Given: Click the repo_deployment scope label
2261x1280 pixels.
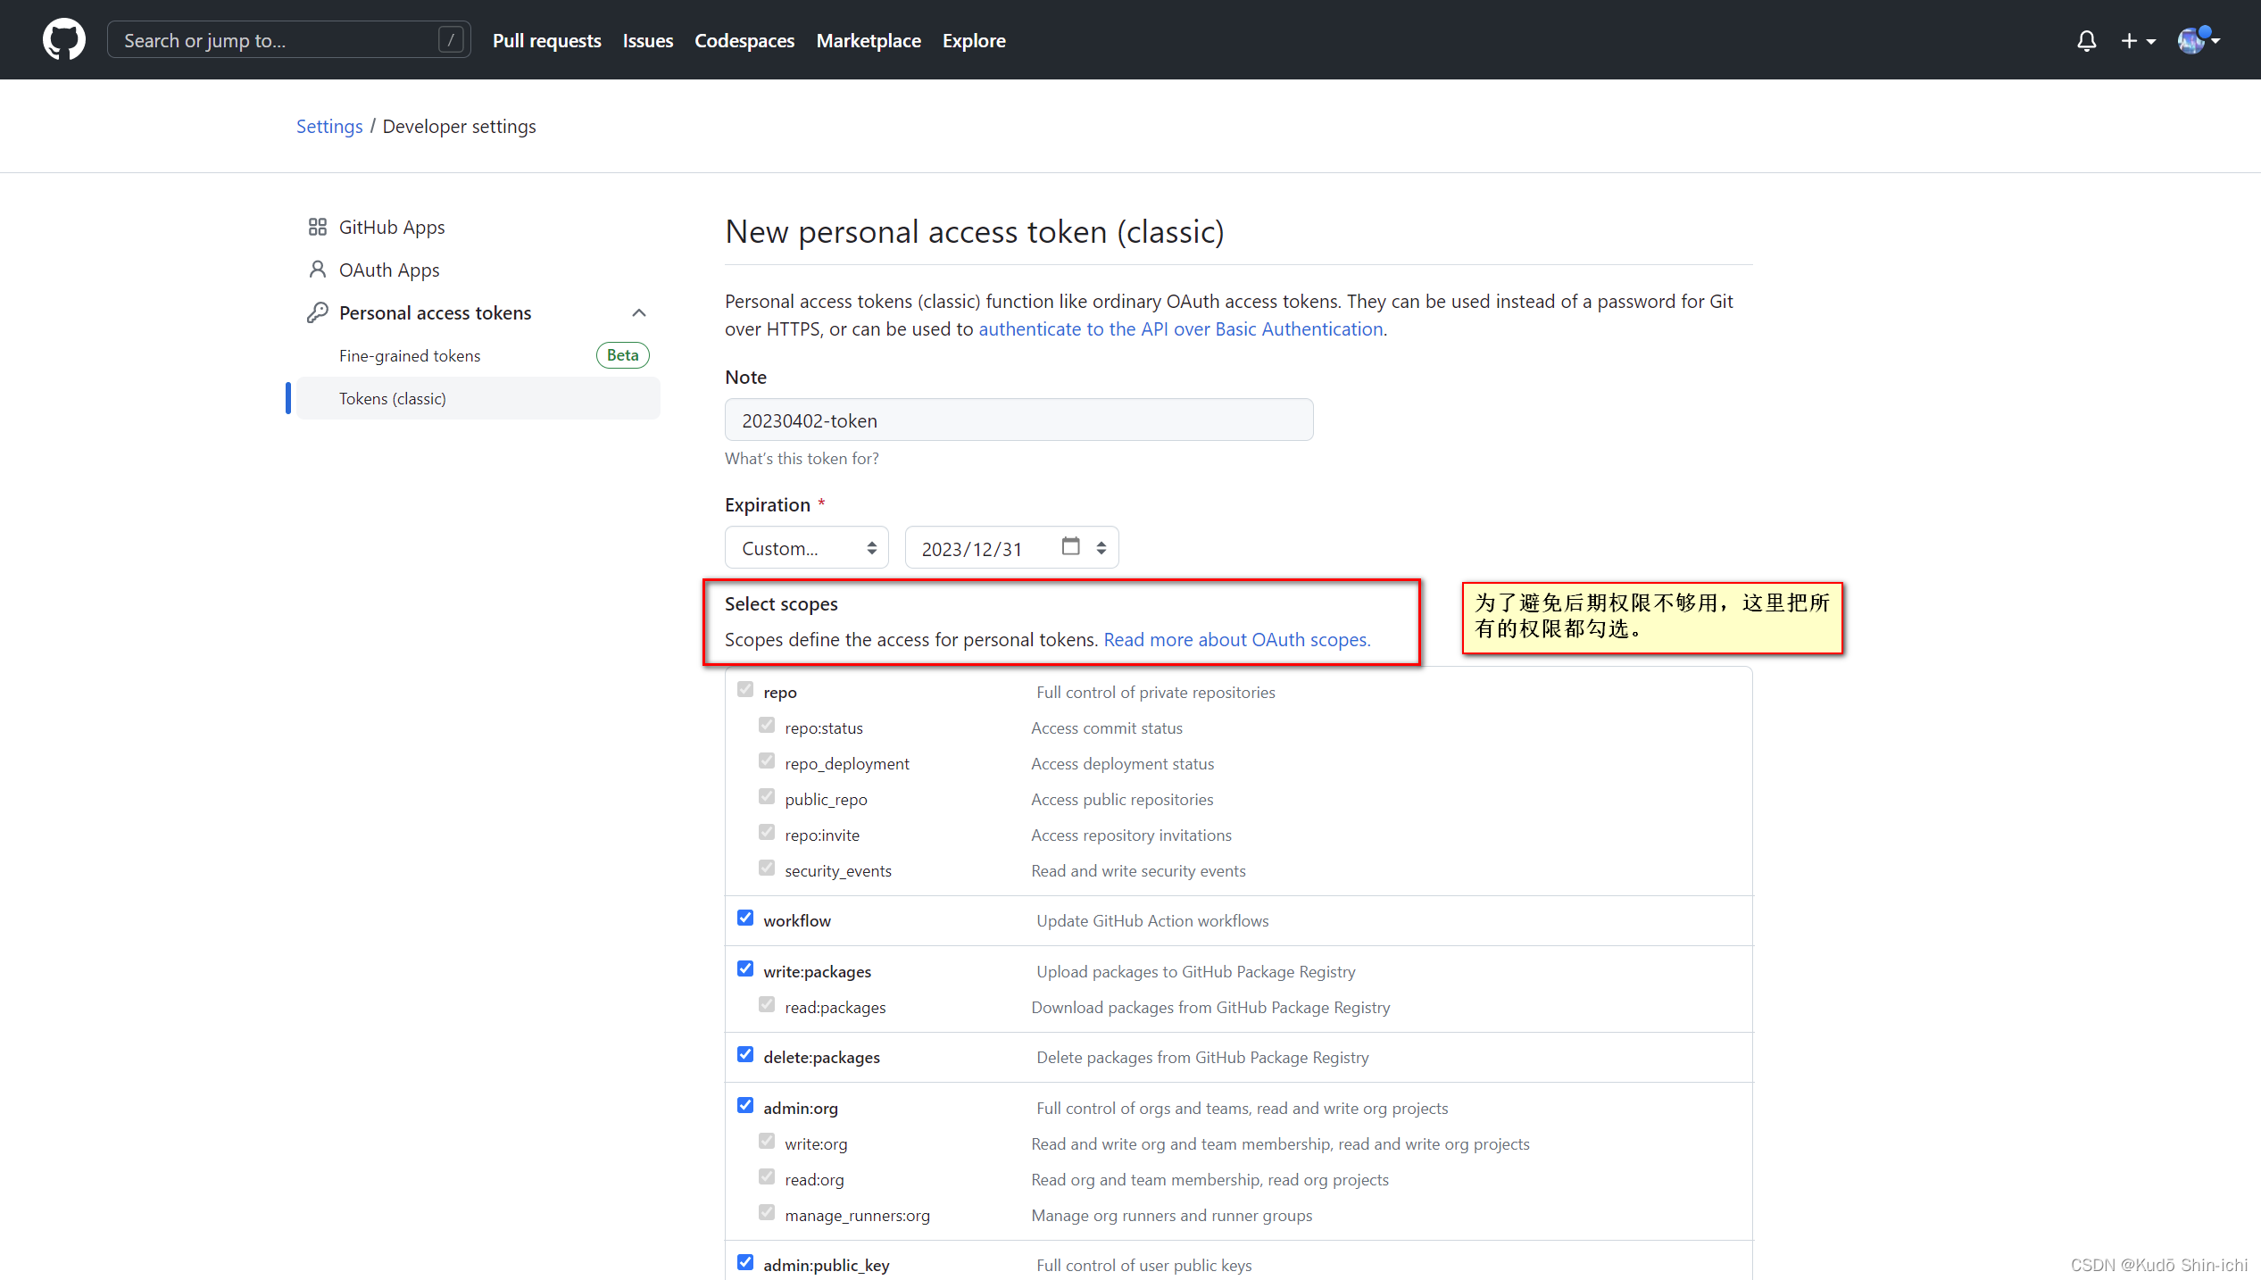Looking at the screenshot, I should pyautogui.click(x=847, y=763).
